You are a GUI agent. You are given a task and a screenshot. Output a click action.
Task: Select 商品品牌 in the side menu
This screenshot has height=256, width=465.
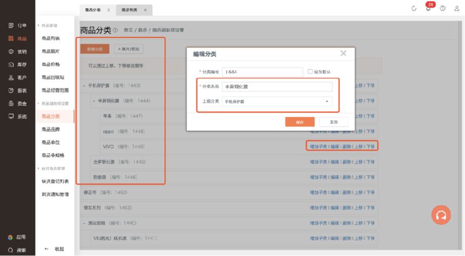(x=51, y=129)
